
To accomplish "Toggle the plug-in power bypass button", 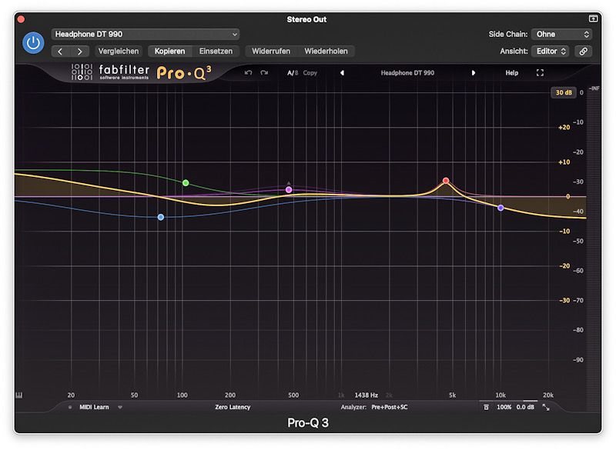I will (33, 43).
